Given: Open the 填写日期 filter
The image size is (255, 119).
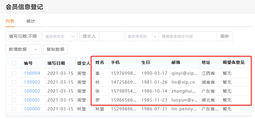Looking at the screenshot, I should (23, 36).
